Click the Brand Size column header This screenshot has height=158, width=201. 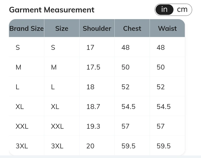pyautogui.click(x=26, y=28)
